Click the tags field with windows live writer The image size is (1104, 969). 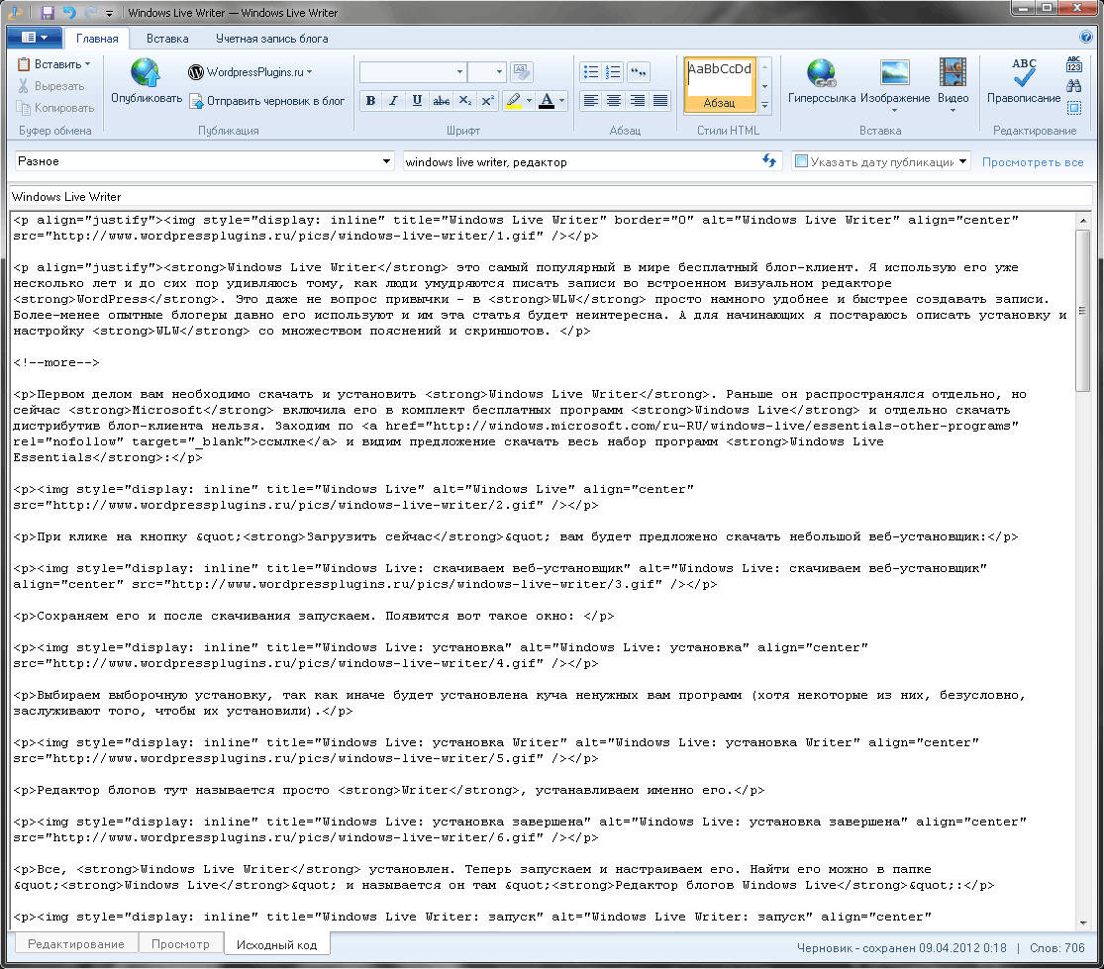(x=581, y=162)
